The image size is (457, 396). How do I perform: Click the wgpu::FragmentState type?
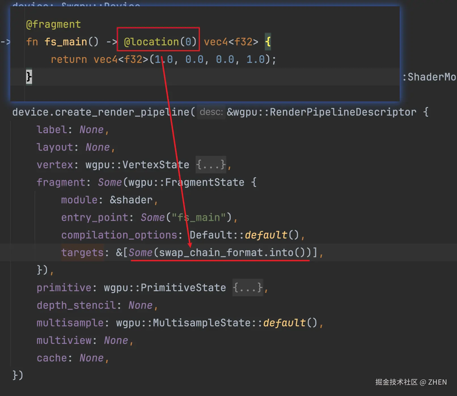pyautogui.click(x=186, y=182)
